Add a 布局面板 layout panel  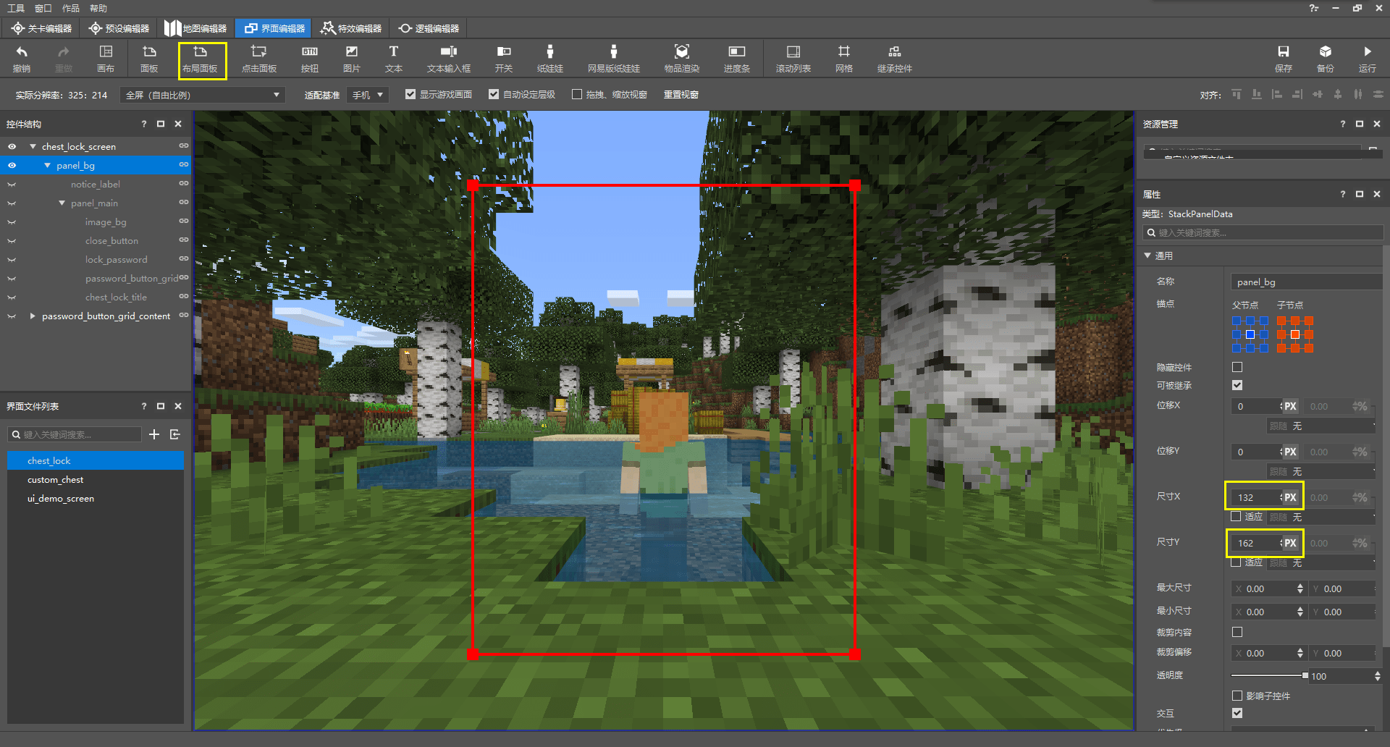pos(201,59)
